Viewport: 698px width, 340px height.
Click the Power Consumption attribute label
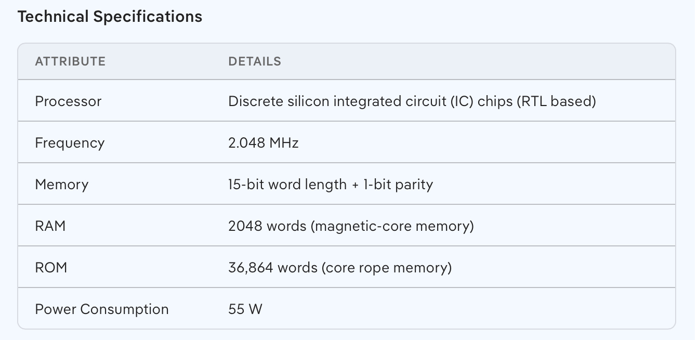[102, 309]
